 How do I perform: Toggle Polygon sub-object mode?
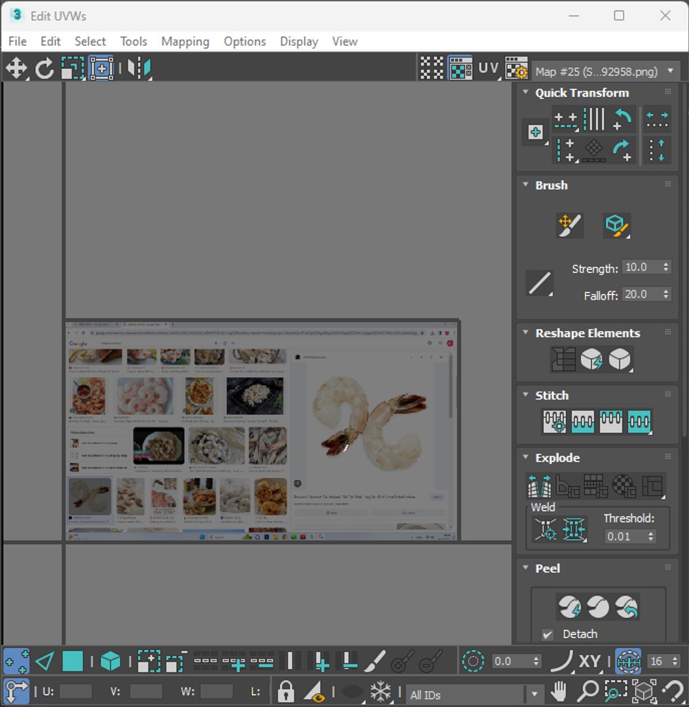(x=73, y=661)
